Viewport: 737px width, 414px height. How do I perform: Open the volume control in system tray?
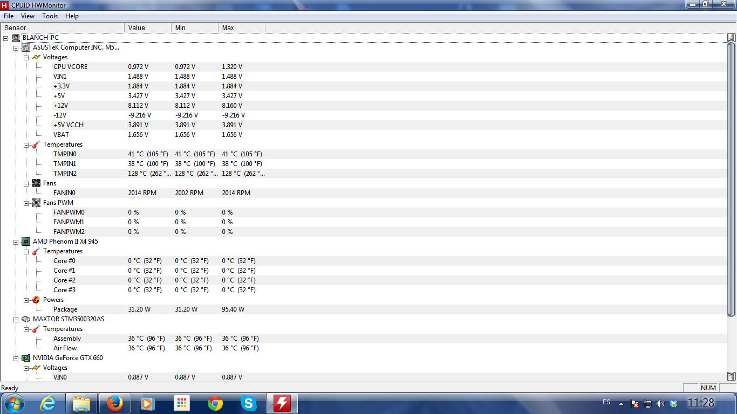[660, 404]
